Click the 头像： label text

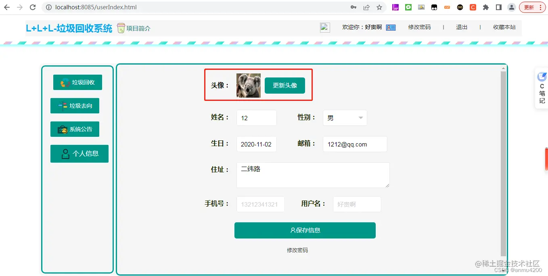(x=220, y=86)
